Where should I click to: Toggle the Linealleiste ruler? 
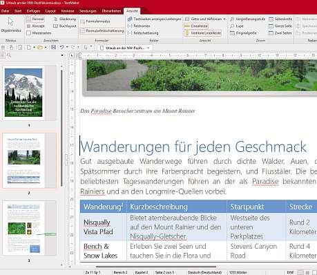(196, 26)
